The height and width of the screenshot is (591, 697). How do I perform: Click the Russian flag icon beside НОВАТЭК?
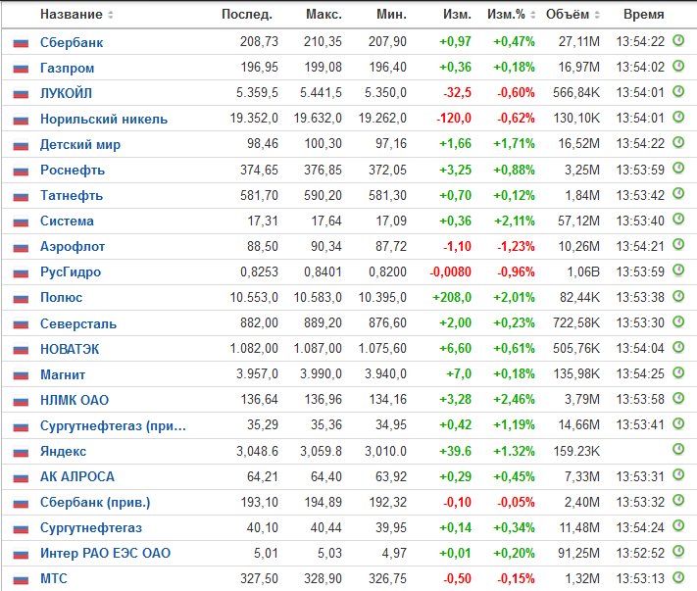[x=21, y=350]
